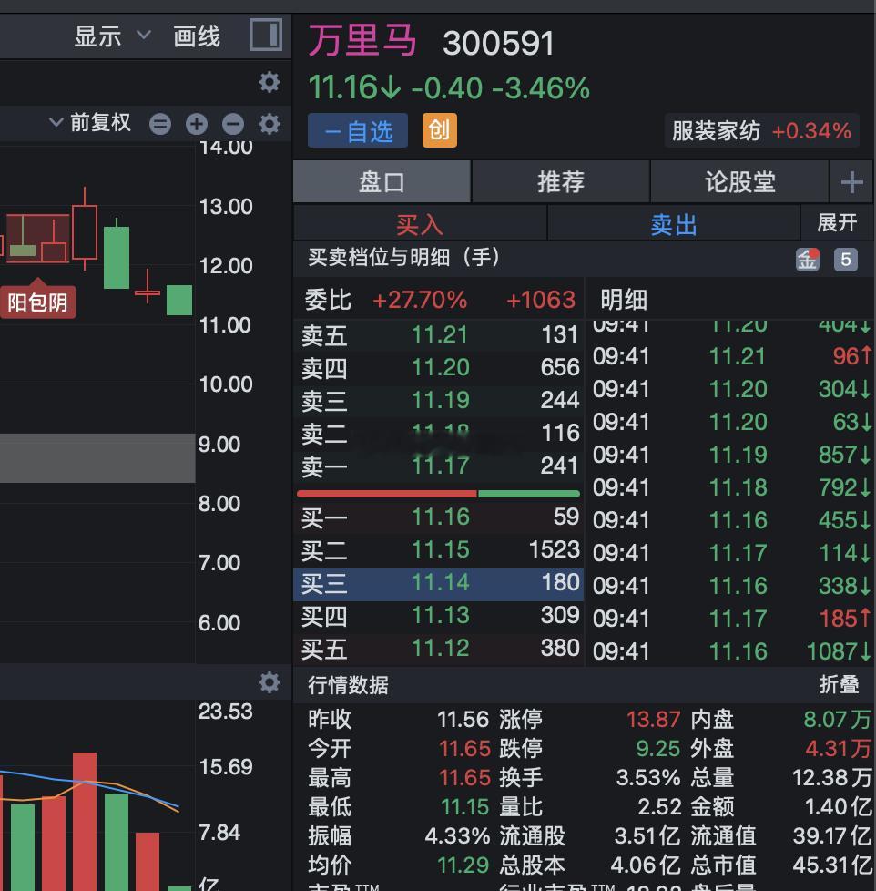Select the 卖一 11.17 order row
The width and height of the screenshot is (876, 891).
click(x=439, y=466)
